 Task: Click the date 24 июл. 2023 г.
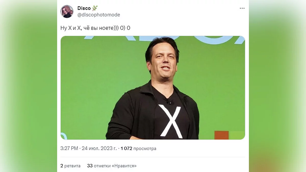(99, 148)
